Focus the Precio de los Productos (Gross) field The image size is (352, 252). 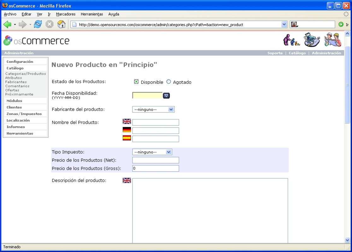coord(155,169)
